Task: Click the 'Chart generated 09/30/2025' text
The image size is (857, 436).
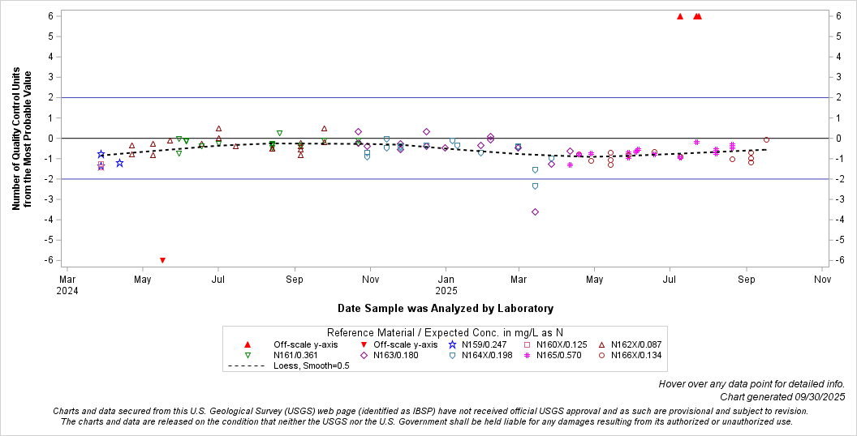Action: (x=782, y=396)
